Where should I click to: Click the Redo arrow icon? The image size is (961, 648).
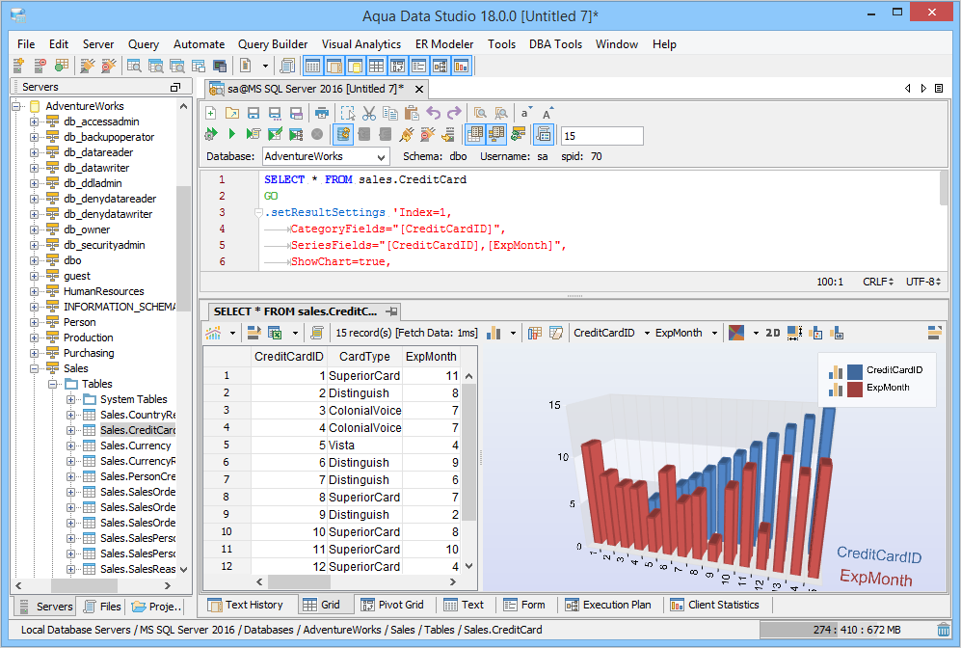(x=454, y=114)
